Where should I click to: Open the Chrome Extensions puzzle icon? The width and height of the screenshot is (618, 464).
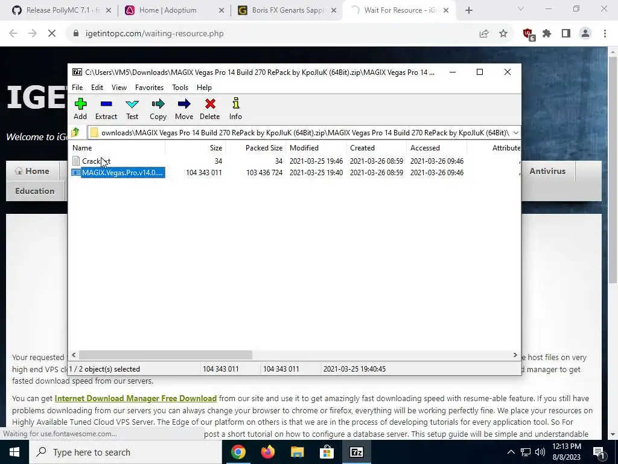(547, 34)
